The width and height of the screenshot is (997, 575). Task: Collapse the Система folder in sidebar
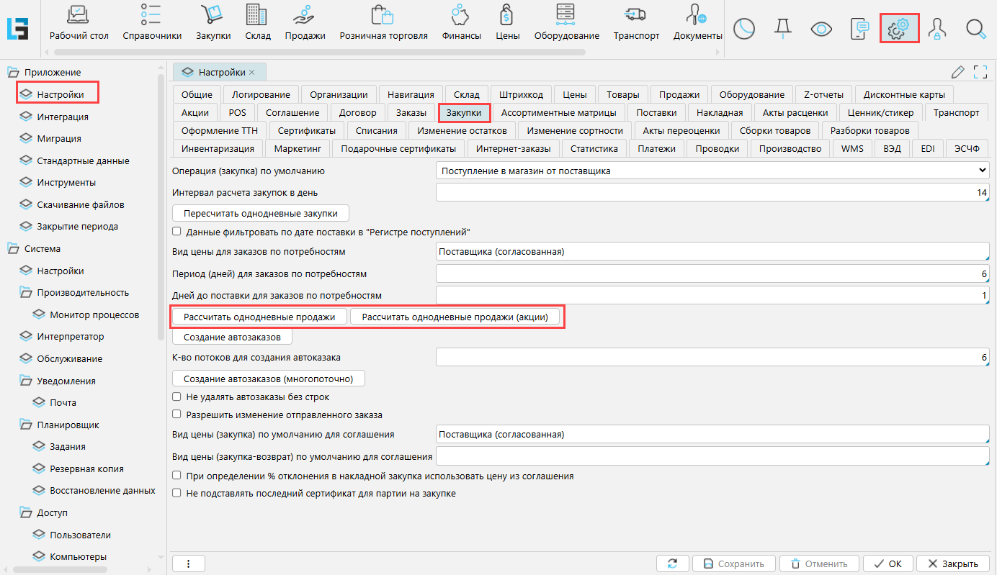click(13, 249)
